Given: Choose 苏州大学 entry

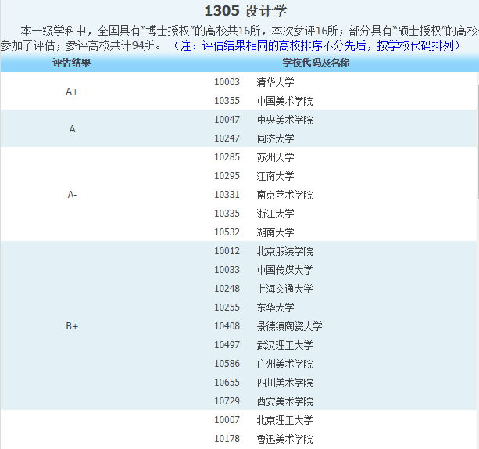Looking at the screenshot, I should point(275,157).
